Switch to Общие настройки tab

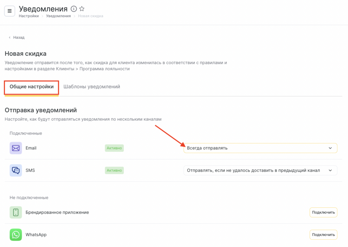(x=32, y=87)
